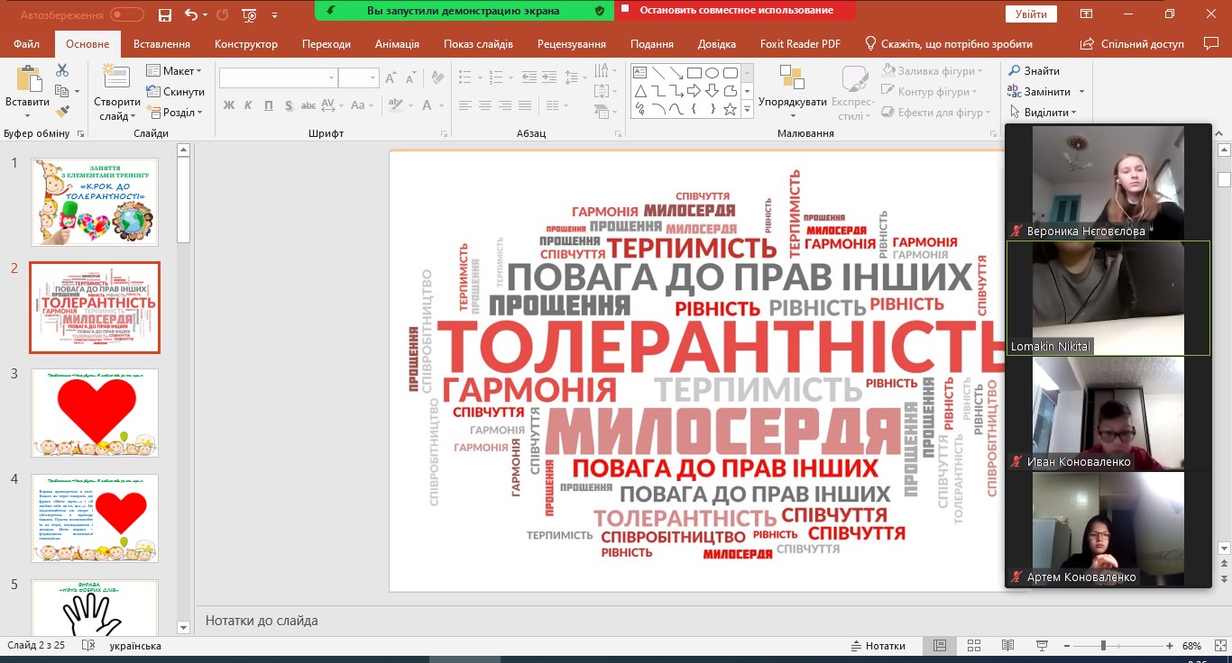The width and height of the screenshot is (1232, 663).
Task: Select the rectangle shape
Action: tap(694, 74)
